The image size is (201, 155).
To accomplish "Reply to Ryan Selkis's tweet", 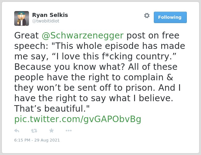I will tap(17, 131).
